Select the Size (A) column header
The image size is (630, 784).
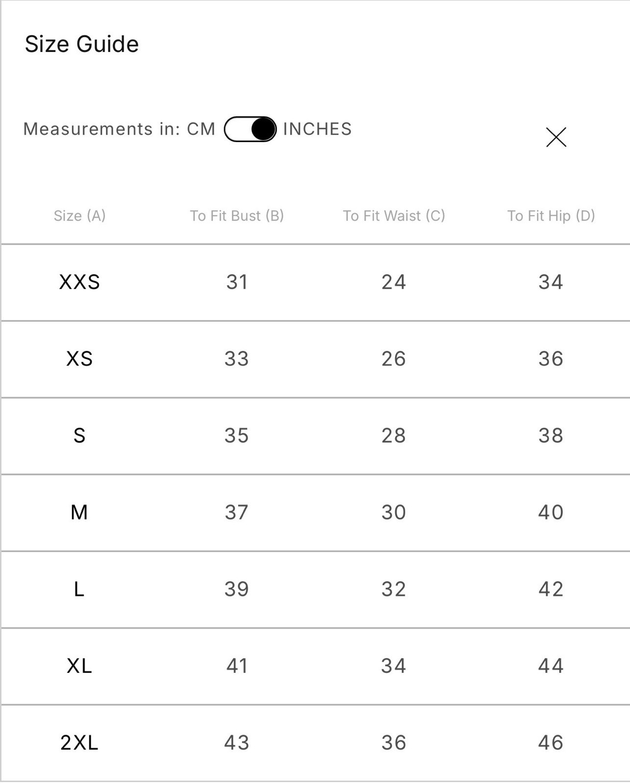click(79, 216)
